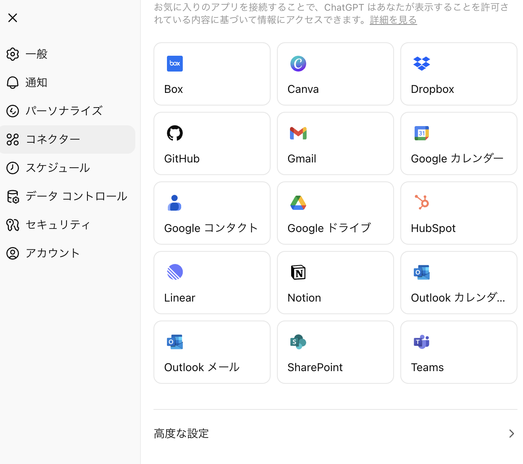Connect the Outlook カレンダー connector
This screenshot has width=523, height=464.
tap(459, 283)
